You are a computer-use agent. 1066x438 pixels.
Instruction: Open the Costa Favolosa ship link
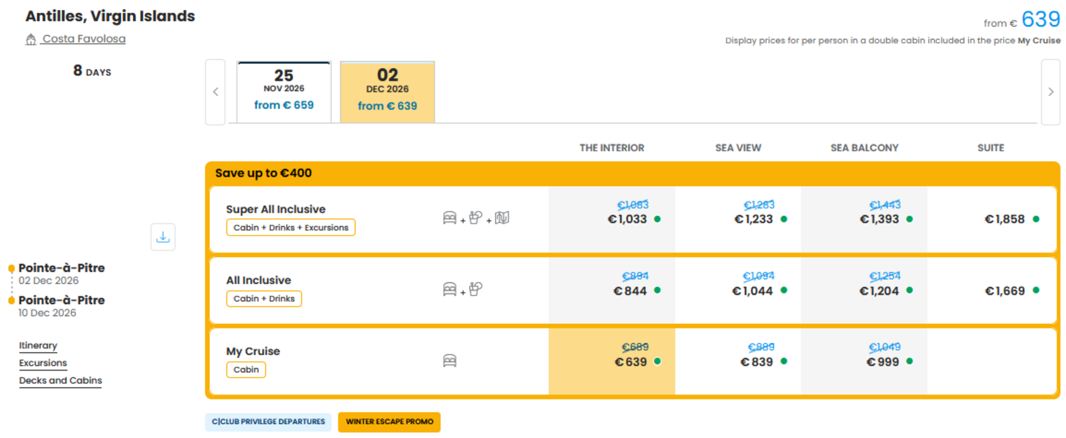point(84,39)
